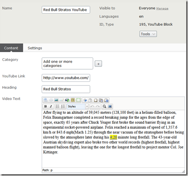Image resolution: width=188 pixels, height=176 pixels.
Task: Click the Heading input field
Action: [x=66, y=89]
